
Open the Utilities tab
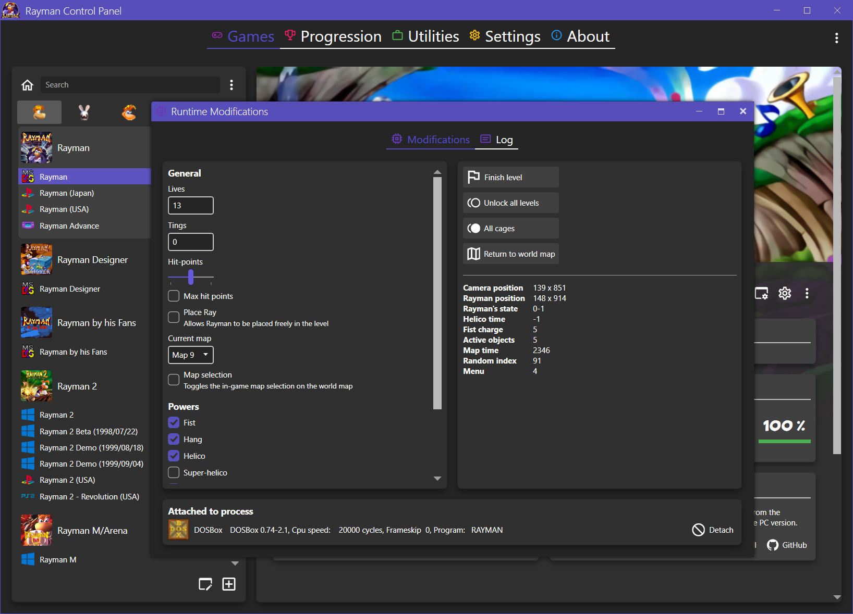[x=425, y=36]
